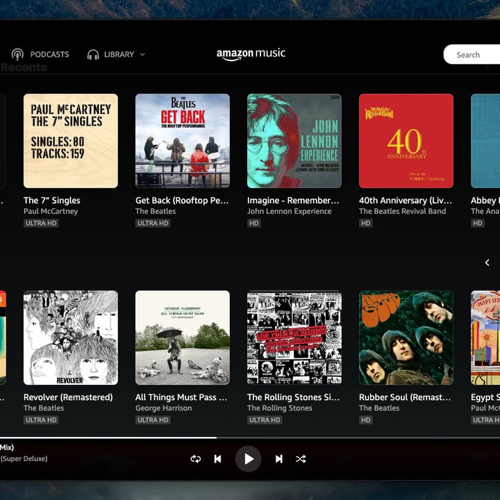Toggle shuffle playback
The height and width of the screenshot is (500, 500).
tap(301, 459)
